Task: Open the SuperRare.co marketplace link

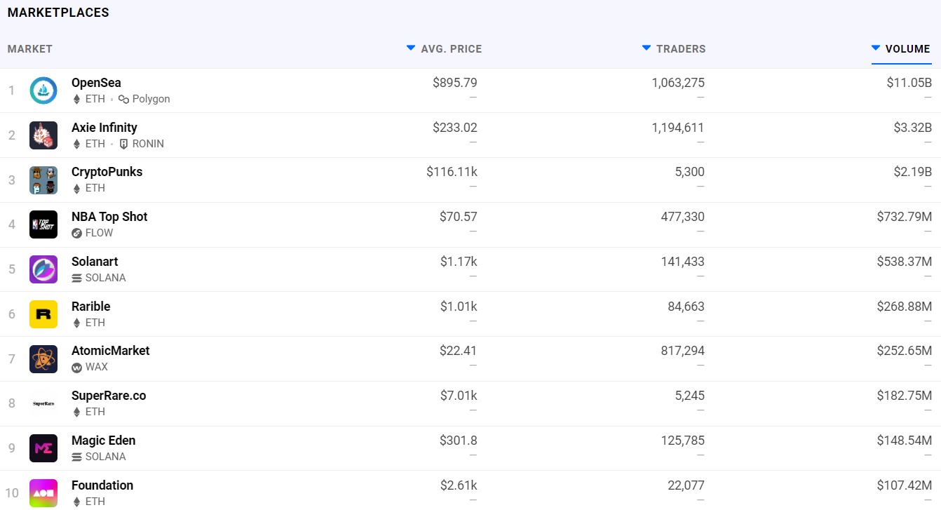Action: click(x=109, y=396)
